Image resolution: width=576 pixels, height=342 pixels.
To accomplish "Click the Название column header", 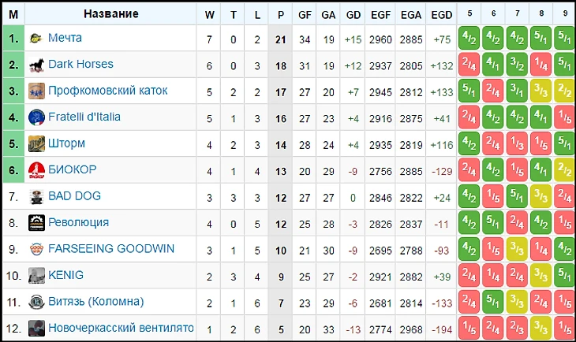I will pyautogui.click(x=111, y=14).
